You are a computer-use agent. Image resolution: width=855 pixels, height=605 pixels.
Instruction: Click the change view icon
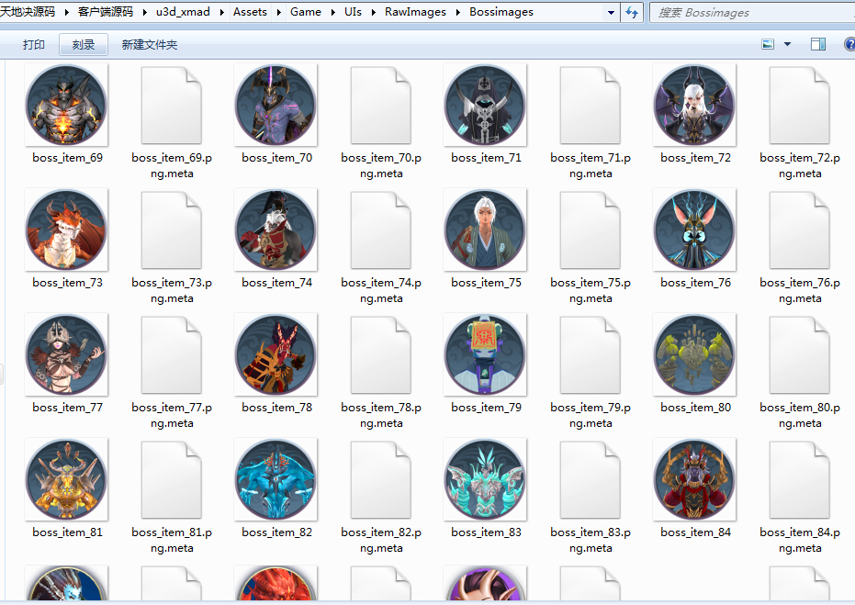[x=768, y=44]
